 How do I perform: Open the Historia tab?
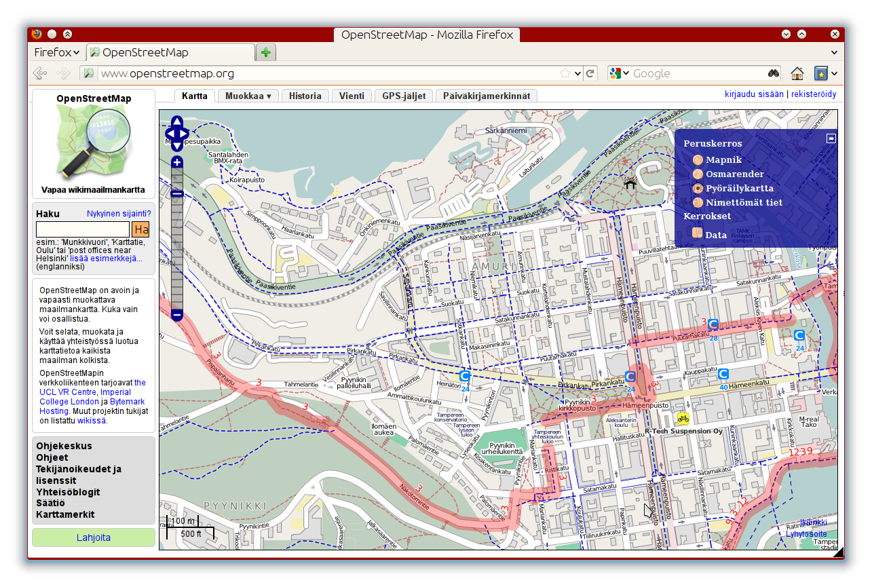(x=305, y=96)
